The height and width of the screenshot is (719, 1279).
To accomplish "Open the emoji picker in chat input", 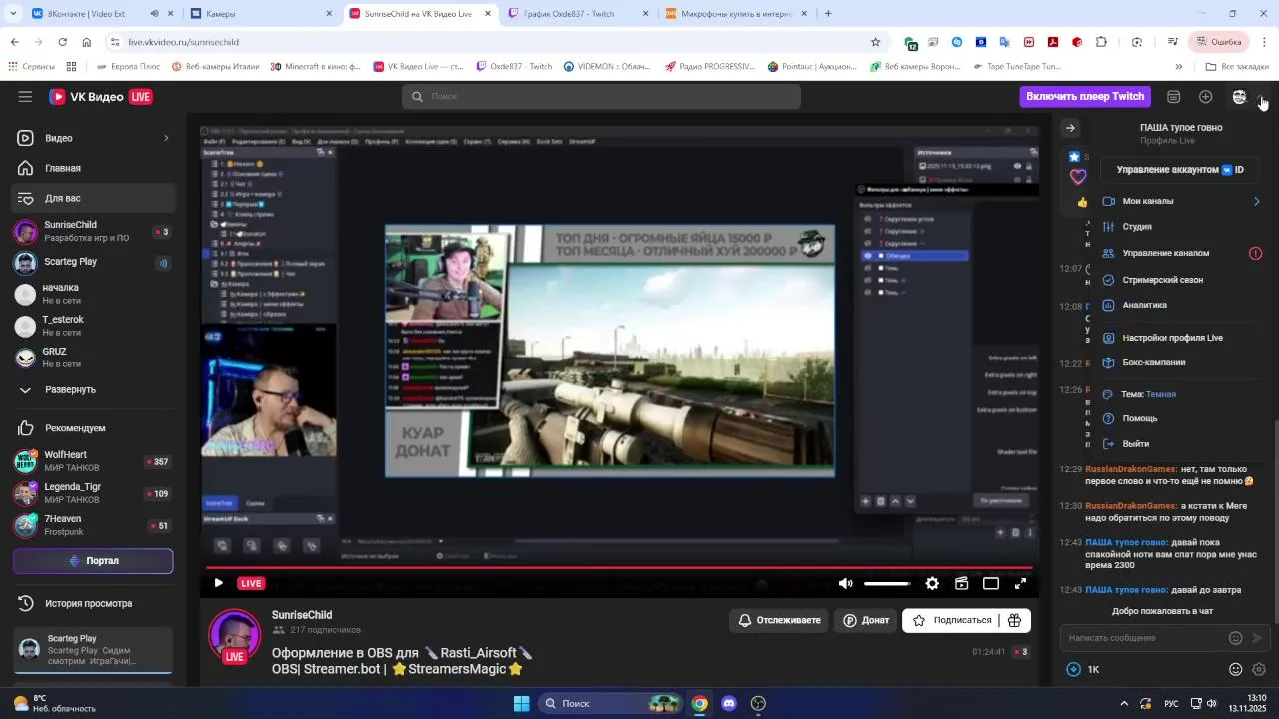I will (1236, 638).
